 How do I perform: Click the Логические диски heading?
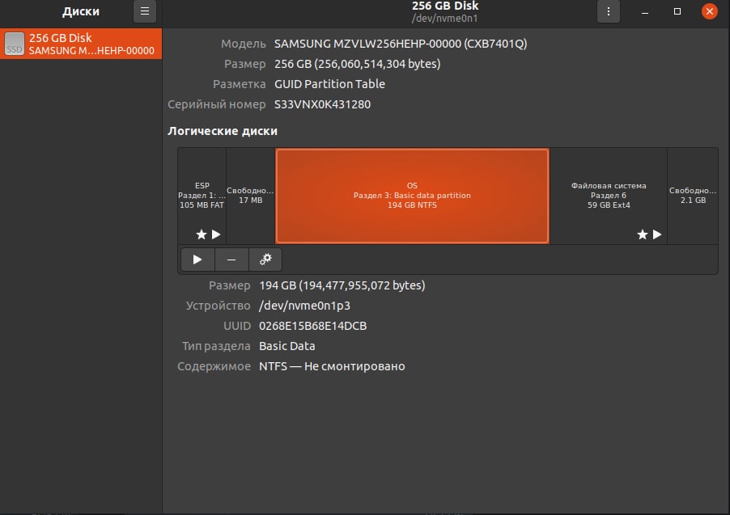click(223, 131)
